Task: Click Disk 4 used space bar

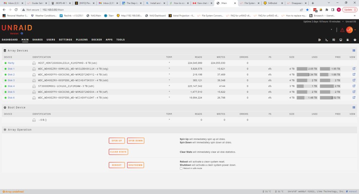Action: pyautogui.click(x=307, y=86)
